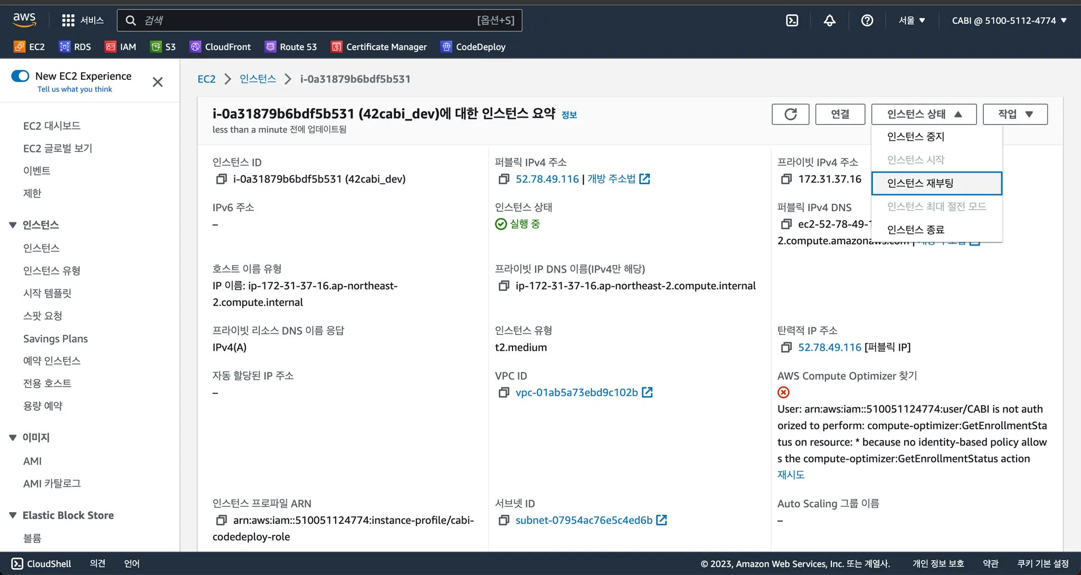
Task: Close the New EC2 Experience banner
Action: click(x=157, y=82)
